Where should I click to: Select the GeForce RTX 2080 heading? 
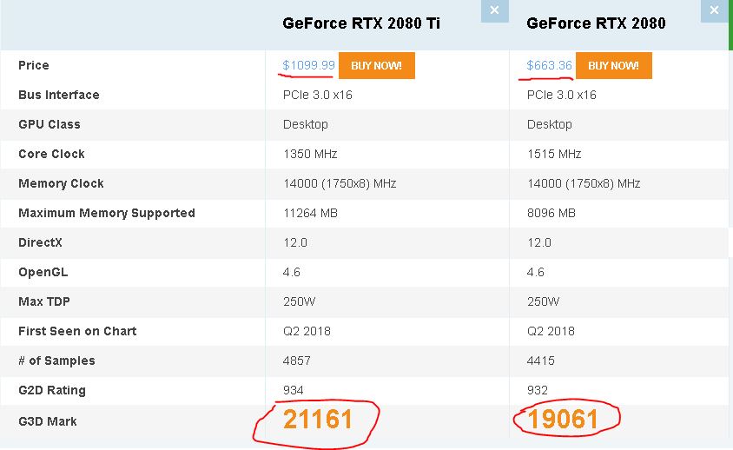point(596,23)
